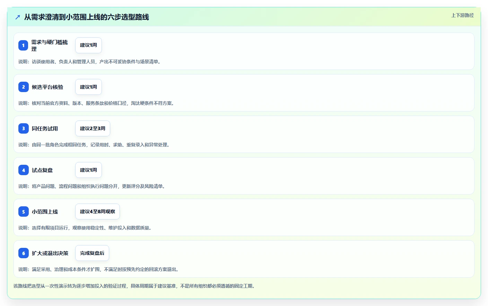Click the 建议1周 tag for 试点复盘
488x306 pixels.
[88, 170]
